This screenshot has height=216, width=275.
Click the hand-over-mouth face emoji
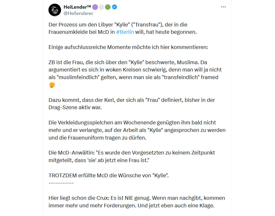pos(52,85)
